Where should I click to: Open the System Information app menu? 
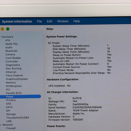pos(17,21)
